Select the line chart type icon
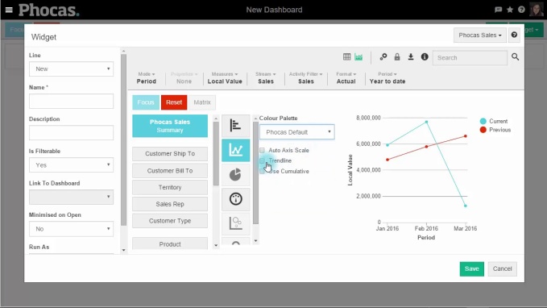Image resolution: width=547 pixels, height=308 pixels. [236, 150]
